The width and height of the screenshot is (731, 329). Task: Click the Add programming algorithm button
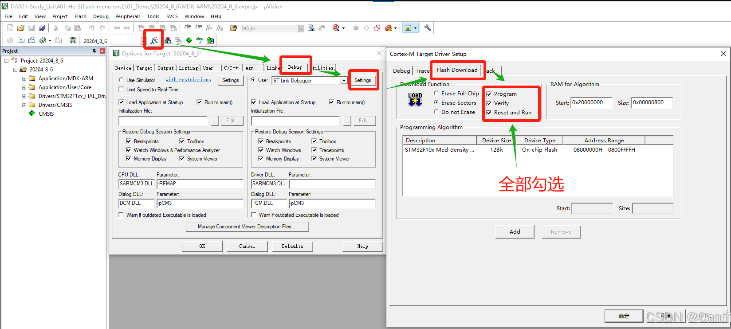coord(515,231)
